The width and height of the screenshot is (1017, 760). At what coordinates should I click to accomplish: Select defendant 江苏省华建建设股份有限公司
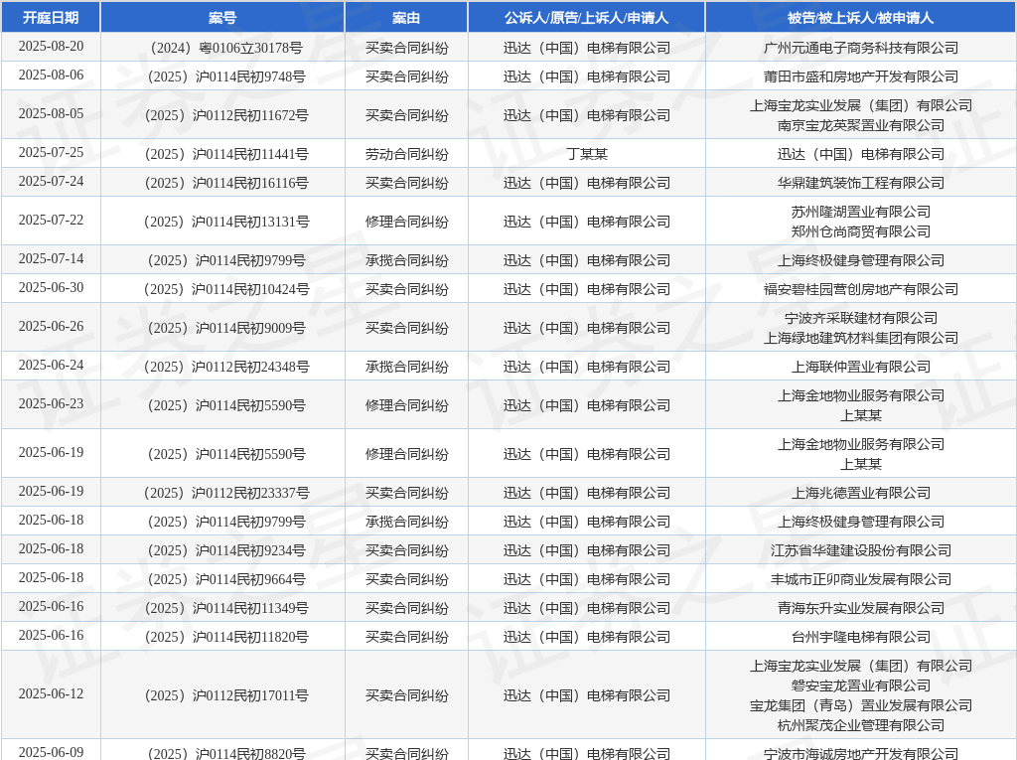pyautogui.click(x=861, y=551)
